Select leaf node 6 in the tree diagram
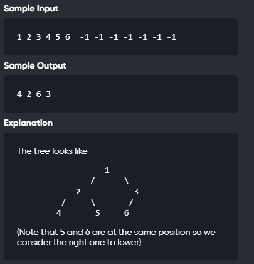 click(x=126, y=213)
